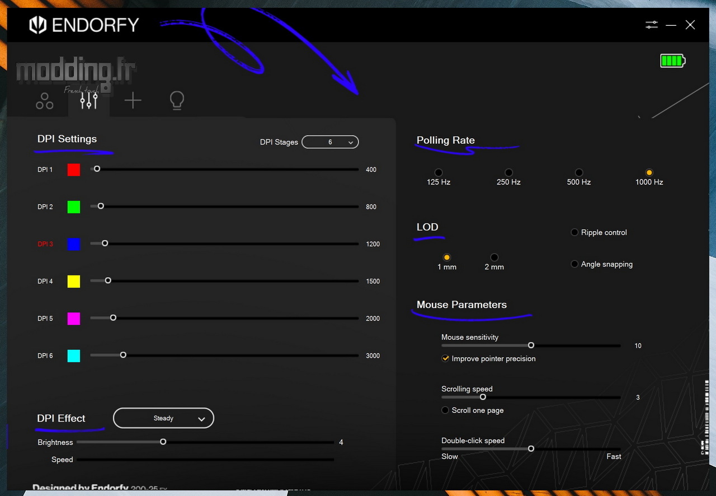
Task: Click the Double-click speed slider handle
Action: pos(531,448)
